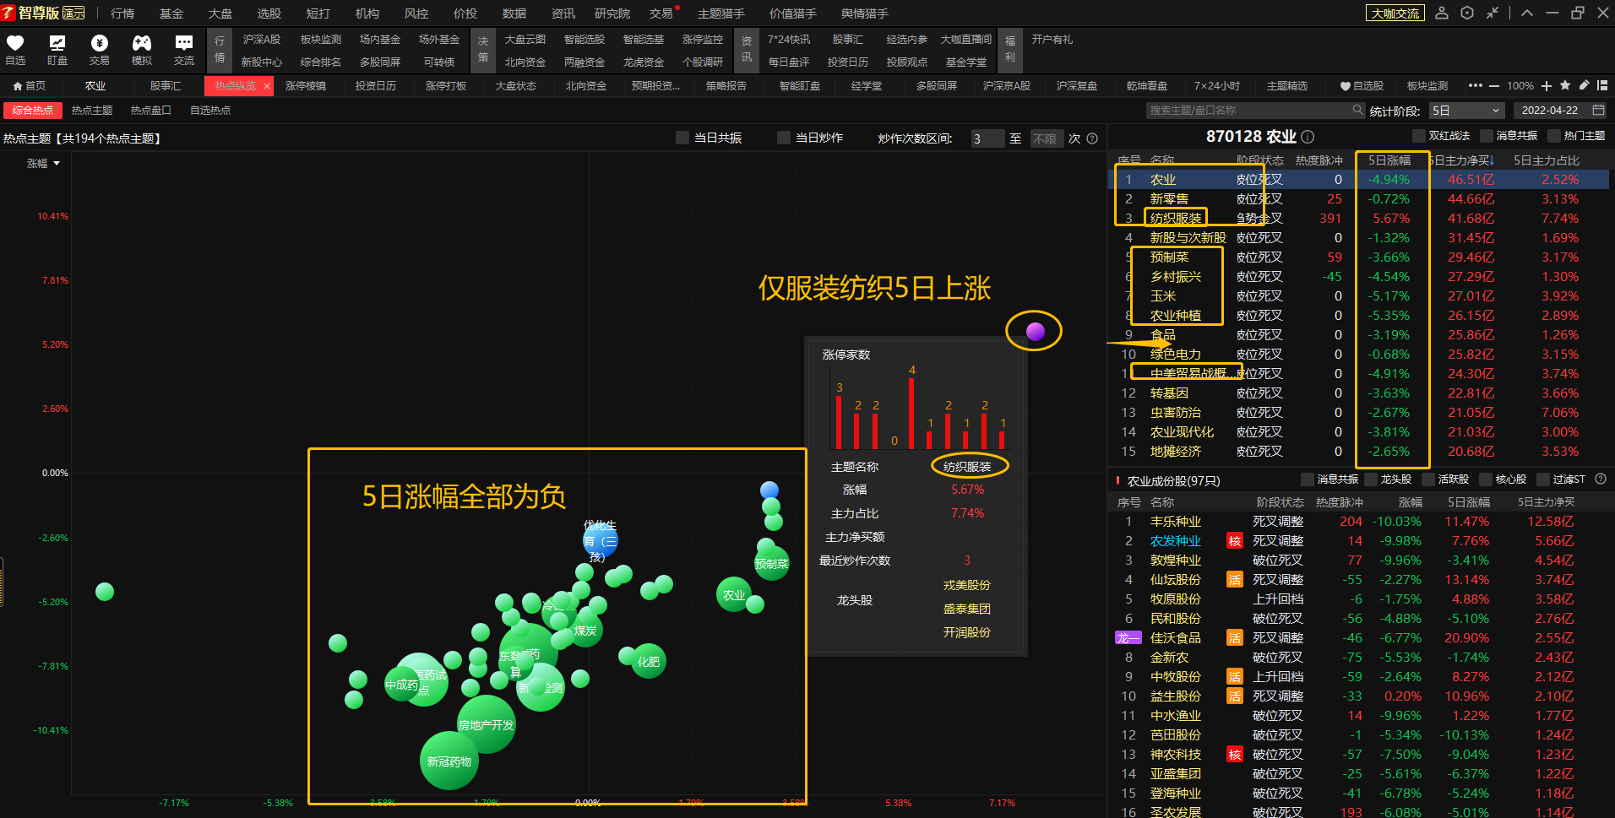Viewport: 1615px width, 818px height.
Task: Close the 热点纵览 tab with the X
Action: tap(267, 86)
